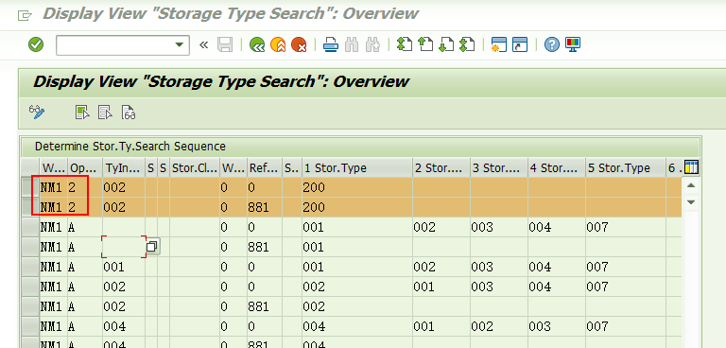Click the orange Exit icon

point(278,45)
